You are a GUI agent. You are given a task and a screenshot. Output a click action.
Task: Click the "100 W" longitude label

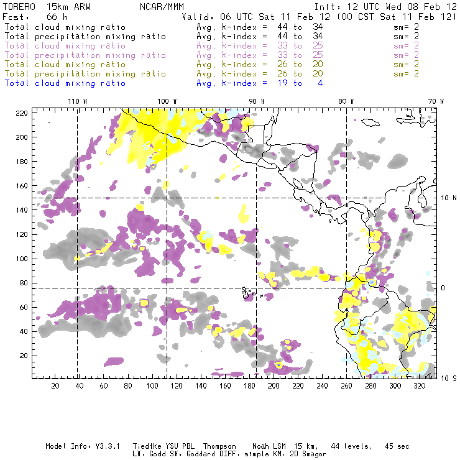click(167, 101)
